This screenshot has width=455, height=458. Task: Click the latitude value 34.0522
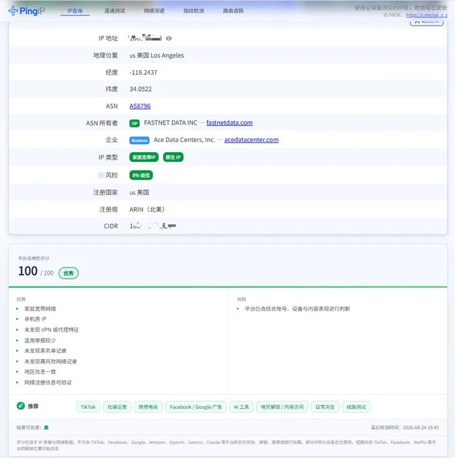[141, 89]
